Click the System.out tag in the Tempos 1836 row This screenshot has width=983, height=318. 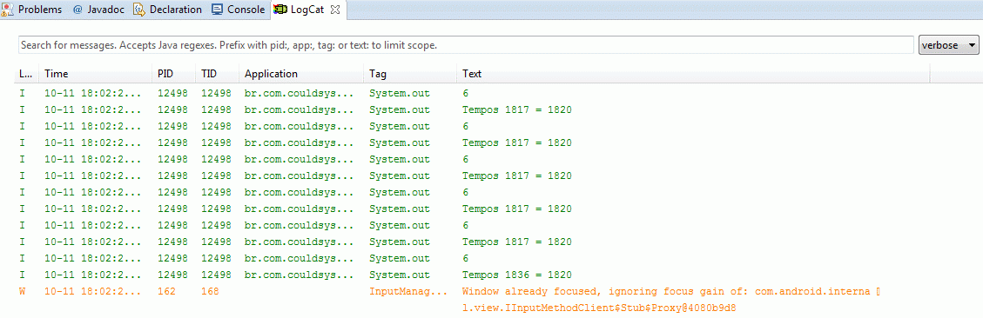pos(400,275)
